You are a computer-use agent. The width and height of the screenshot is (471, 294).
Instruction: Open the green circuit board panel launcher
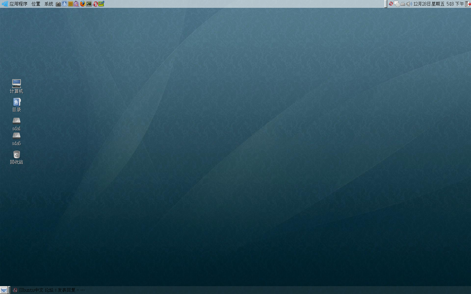pos(101,4)
